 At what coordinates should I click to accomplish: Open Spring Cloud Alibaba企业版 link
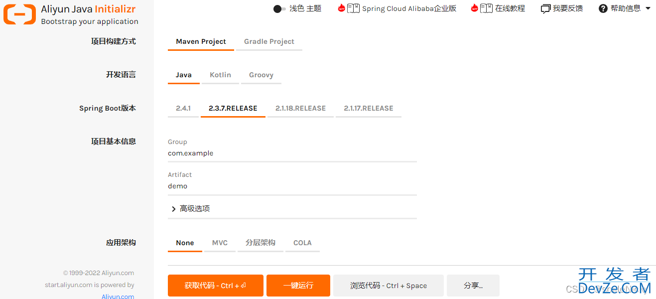(409, 8)
